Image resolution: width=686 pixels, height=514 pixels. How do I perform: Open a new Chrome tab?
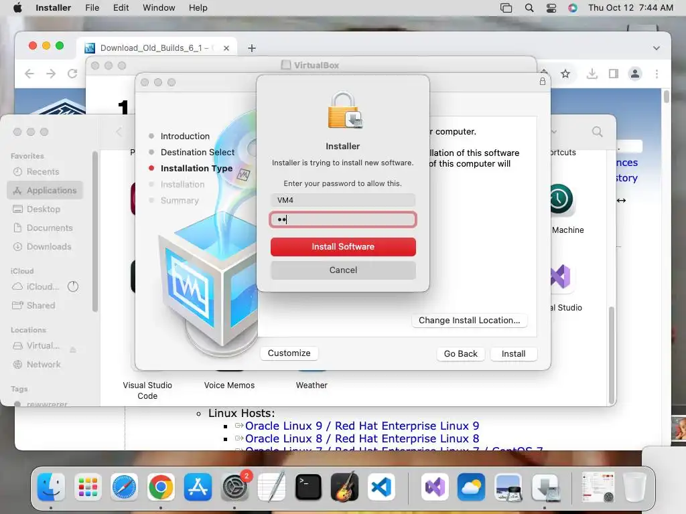(x=252, y=48)
